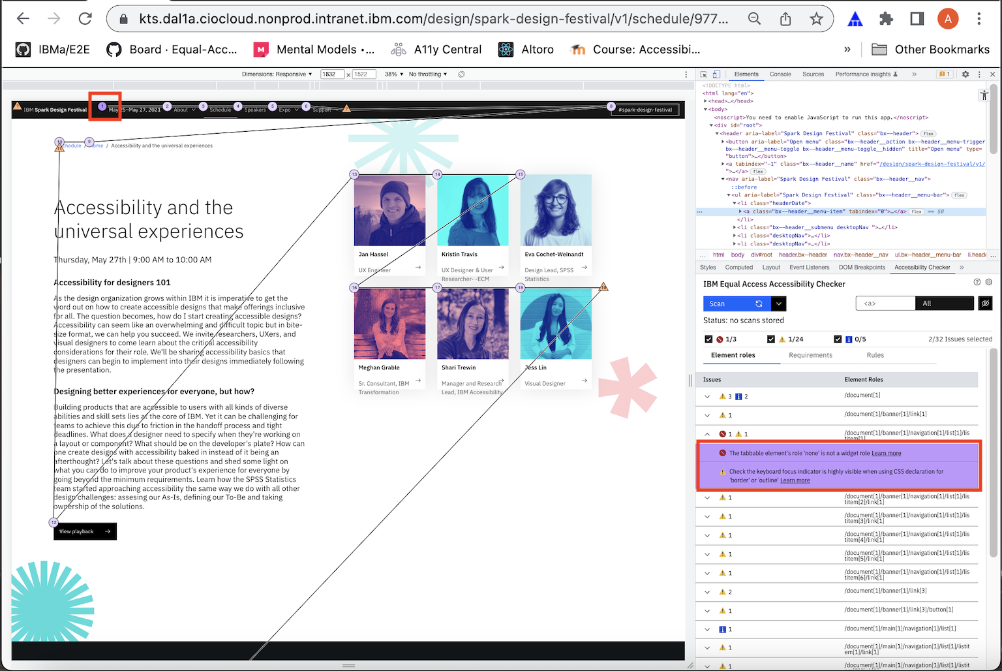This screenshot has width=1002, height=671.
Task: Click the Learn more link on widget role issue
Action: pyautogui.click(x=887, y=453)
